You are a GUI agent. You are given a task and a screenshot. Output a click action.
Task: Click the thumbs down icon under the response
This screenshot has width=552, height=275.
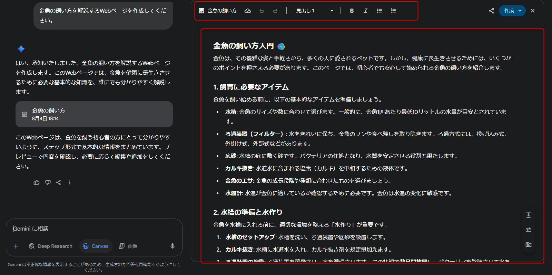(x=48, y=182)
